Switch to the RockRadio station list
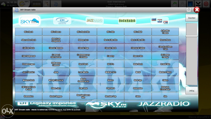The width and height of the screenshot is (211, 119). 127,21
